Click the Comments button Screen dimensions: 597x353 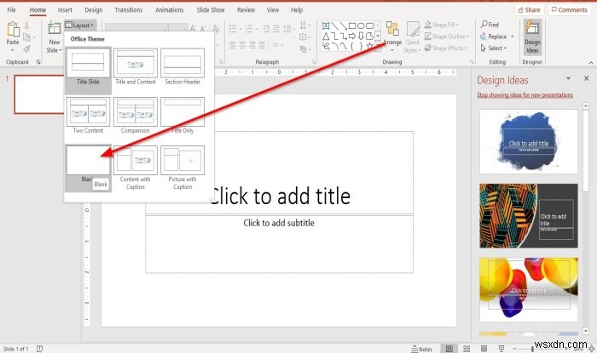tap(570, 10)
